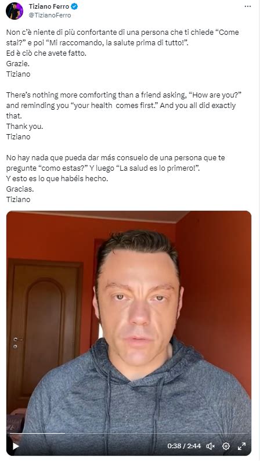The height and width of the screenshot is (461, 260).
Task: Open the video settings gear
Action: 226,446
